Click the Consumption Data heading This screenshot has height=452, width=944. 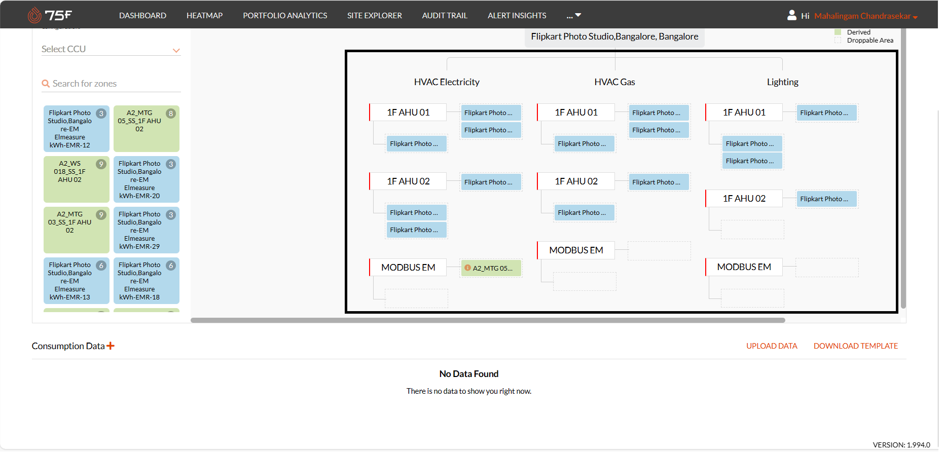68,346
